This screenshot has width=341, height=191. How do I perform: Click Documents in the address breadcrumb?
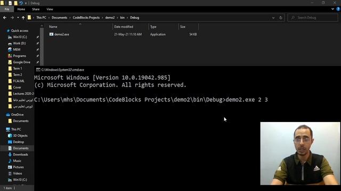[59, 18]
